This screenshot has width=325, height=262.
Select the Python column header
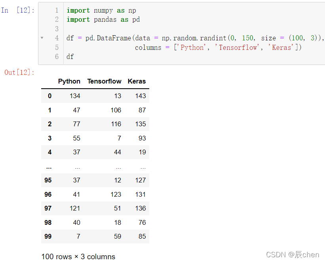pyautogui.click(x=69, y=81)
